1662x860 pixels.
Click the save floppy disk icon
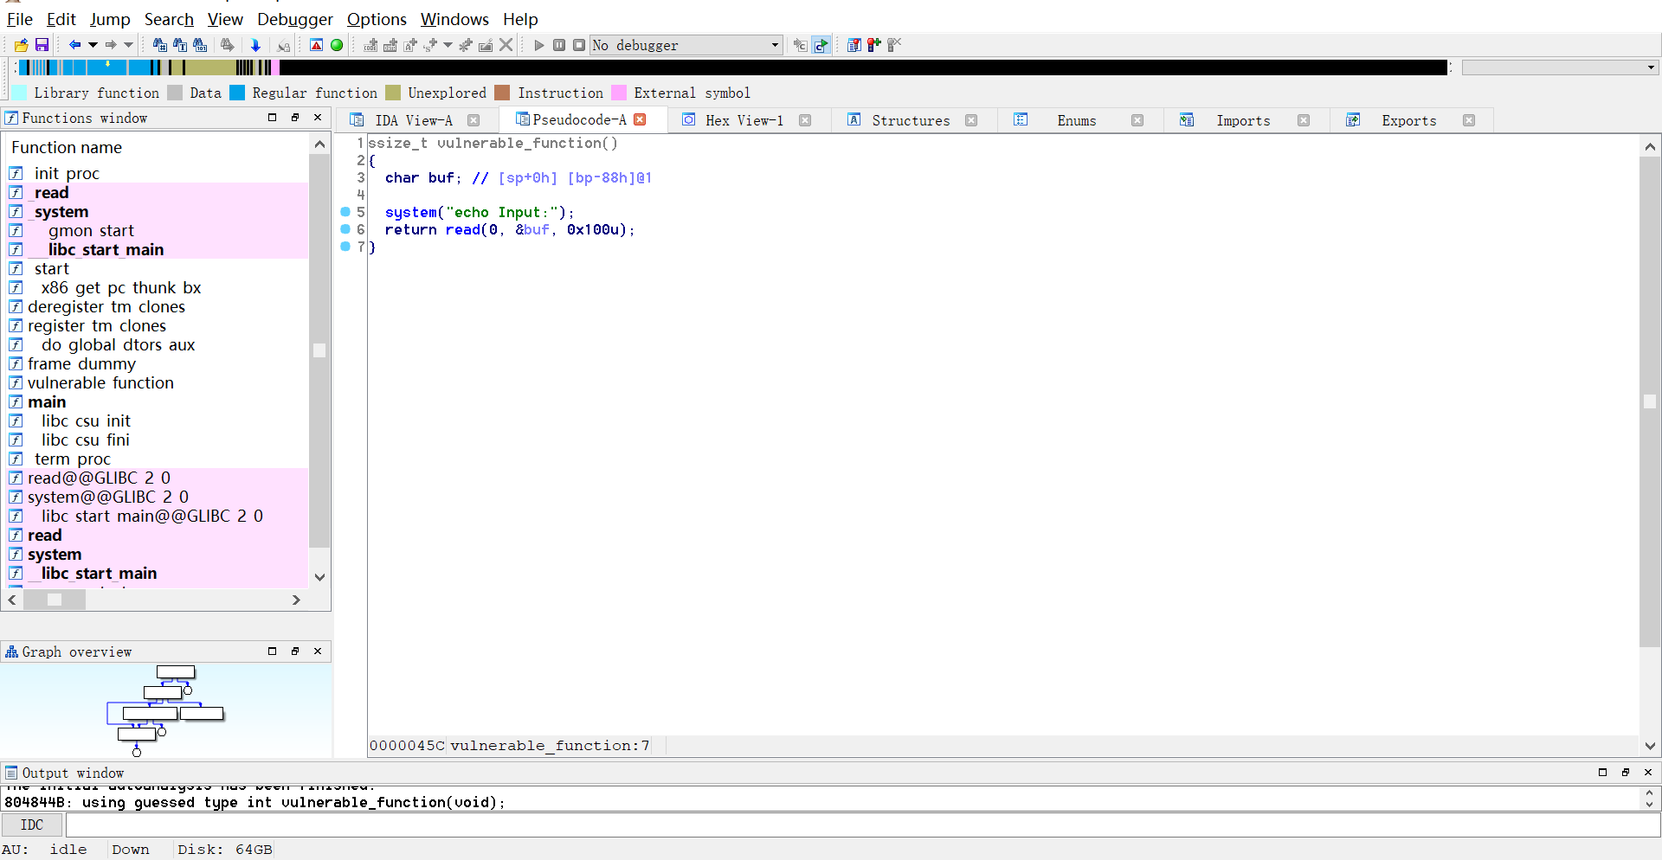[x=42, y=45]
